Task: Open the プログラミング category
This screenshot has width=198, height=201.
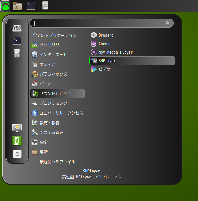Action: pos(58,103)
